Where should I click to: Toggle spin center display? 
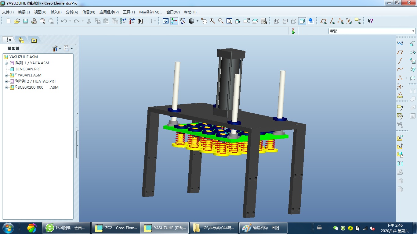(x=174, y=21)
